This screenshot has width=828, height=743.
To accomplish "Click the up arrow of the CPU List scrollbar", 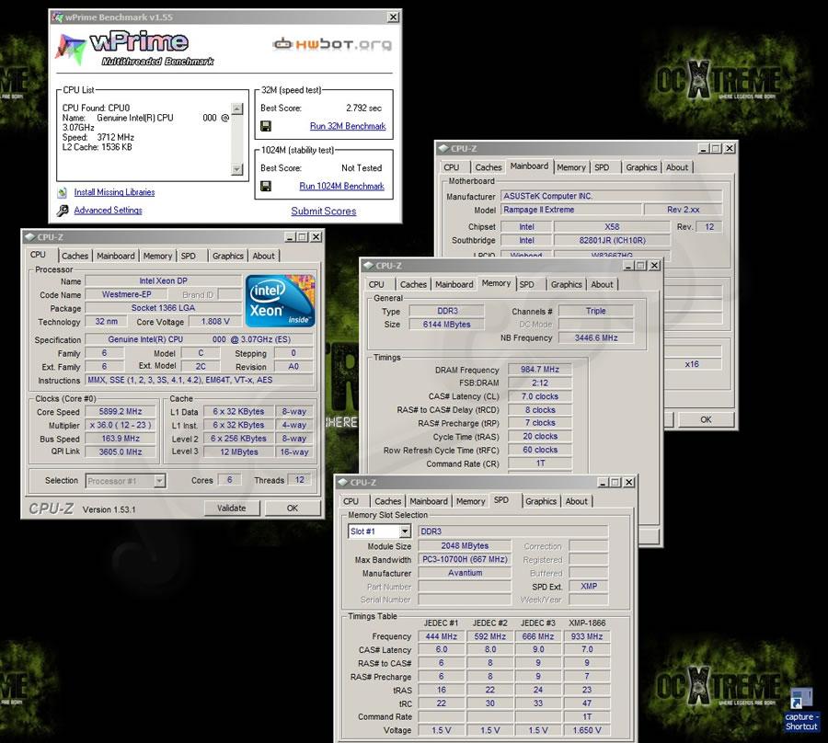I will pyautogui.click(x=237, y=109).
